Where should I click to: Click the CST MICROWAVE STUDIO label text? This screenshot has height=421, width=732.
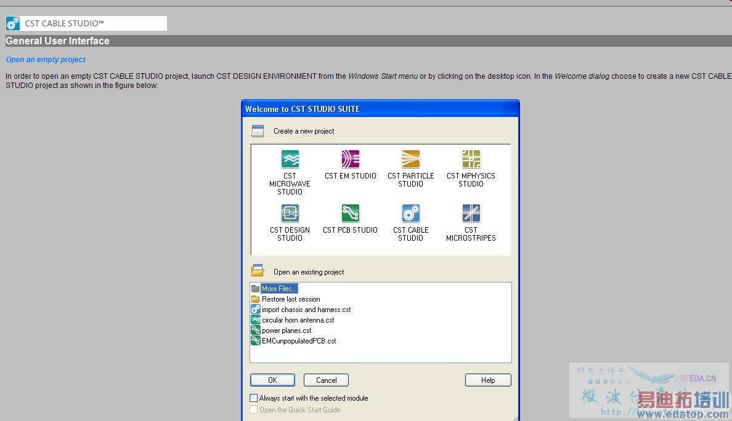[290, 183]
